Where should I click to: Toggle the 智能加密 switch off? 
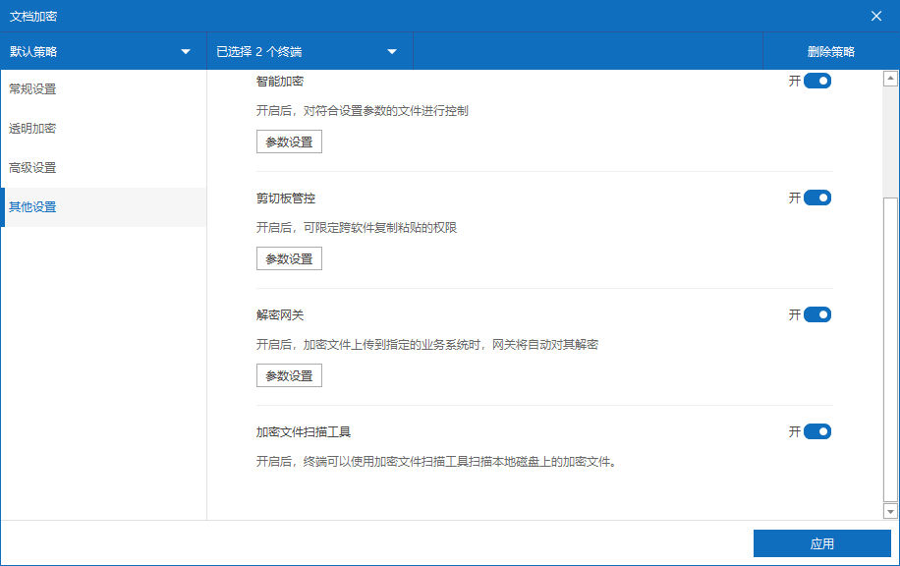coord(816,81)
